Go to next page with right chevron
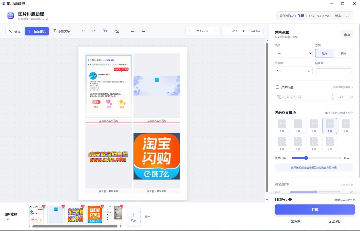The width and height of the screenshot is (360, 231). coord(216,31)
